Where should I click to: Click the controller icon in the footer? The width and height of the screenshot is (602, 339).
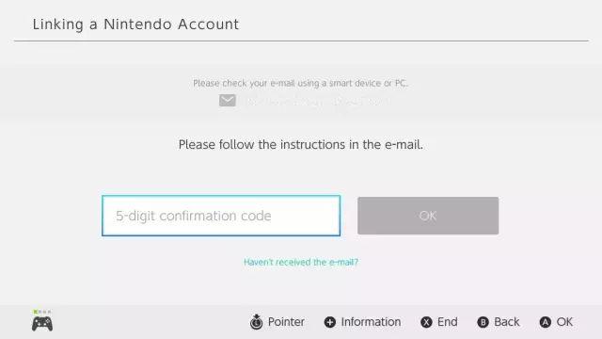pos(42,324)
